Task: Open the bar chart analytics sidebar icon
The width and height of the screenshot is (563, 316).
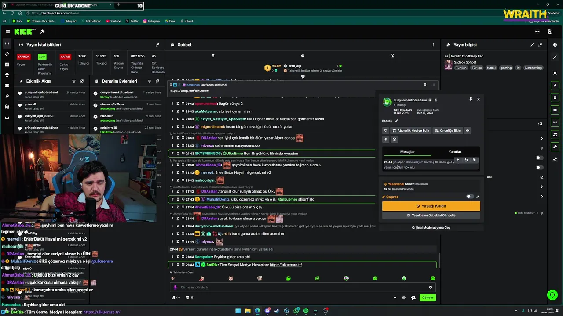Action: tap(7, 65)
